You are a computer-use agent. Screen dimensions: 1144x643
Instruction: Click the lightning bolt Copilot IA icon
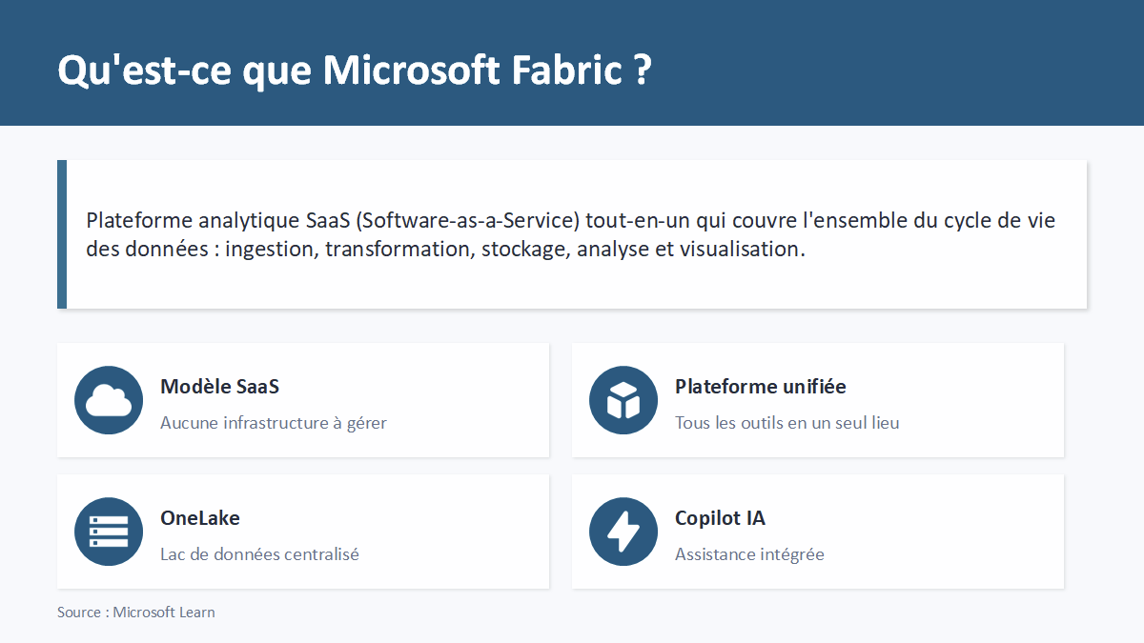(623, 532)
